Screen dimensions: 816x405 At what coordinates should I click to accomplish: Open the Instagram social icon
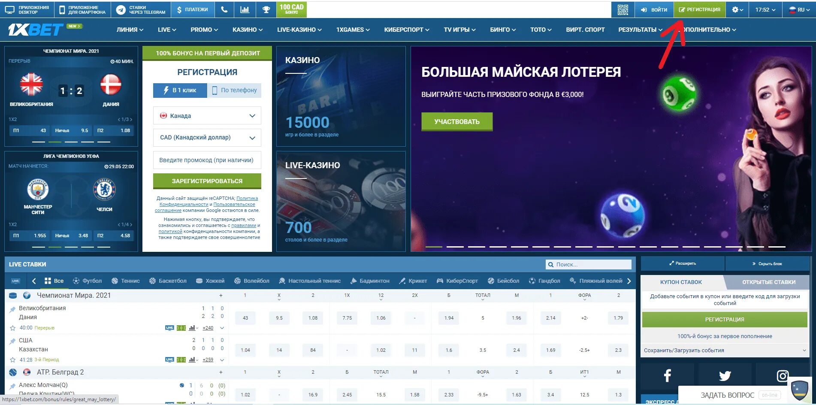782,376
